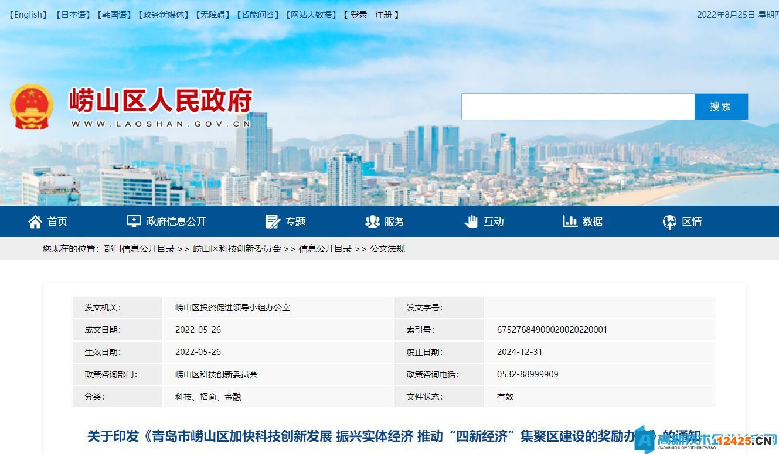The image size is (779, 454).
Task: Click the home icon beside 首页
Action: pyautogui.click(x=35, y=221)
